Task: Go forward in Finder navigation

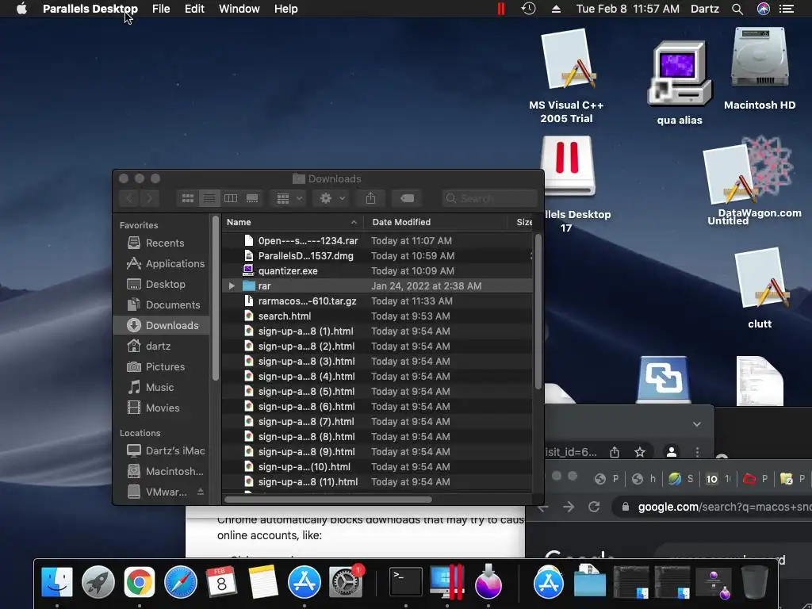Action: [149, 198]
